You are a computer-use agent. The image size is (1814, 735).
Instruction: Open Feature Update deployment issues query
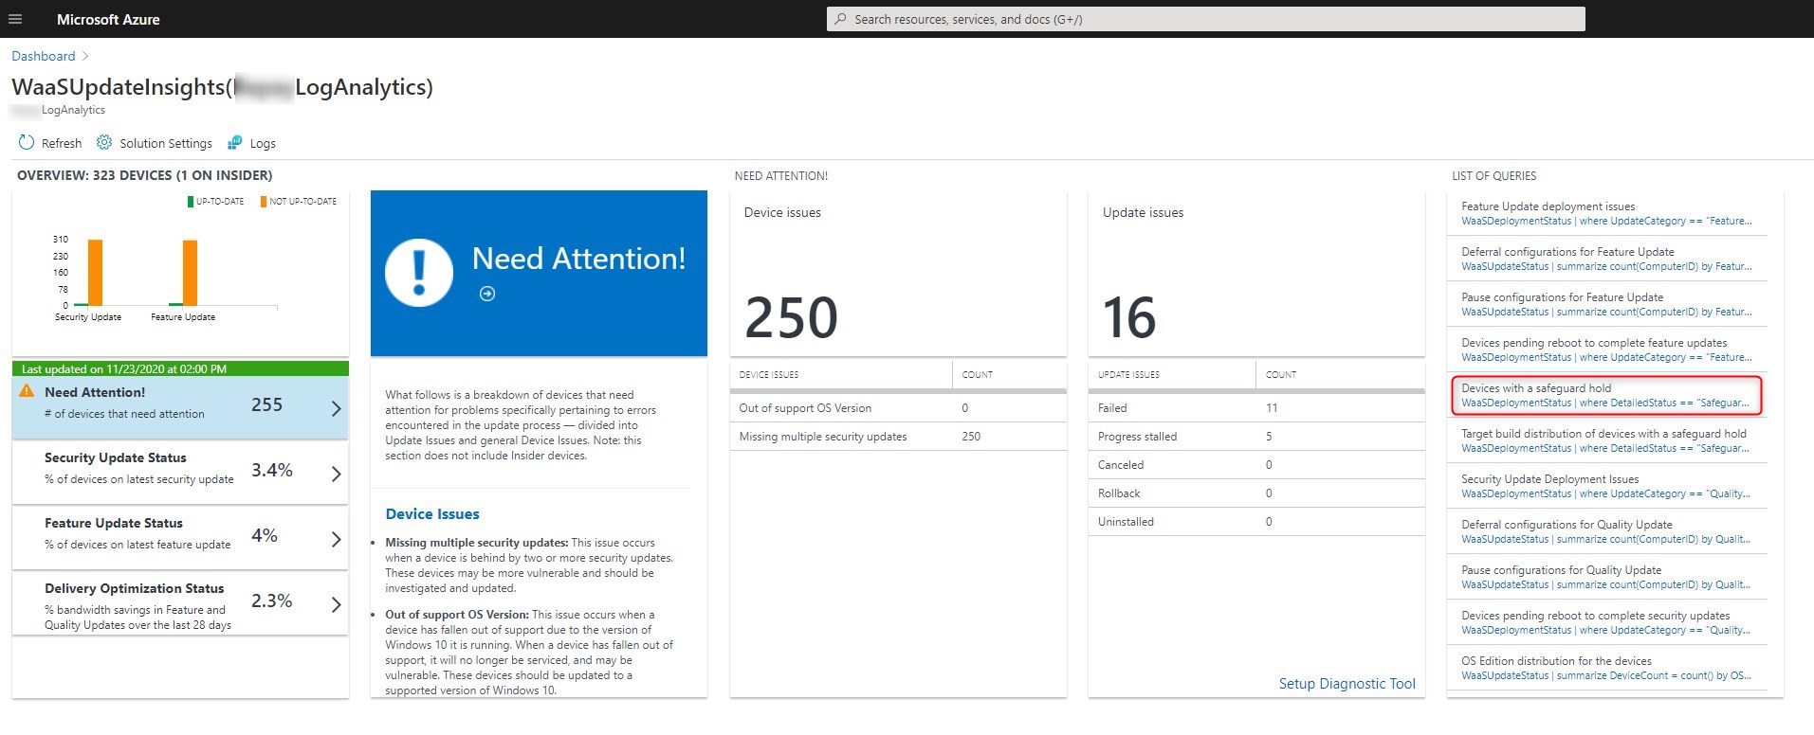1606,213
